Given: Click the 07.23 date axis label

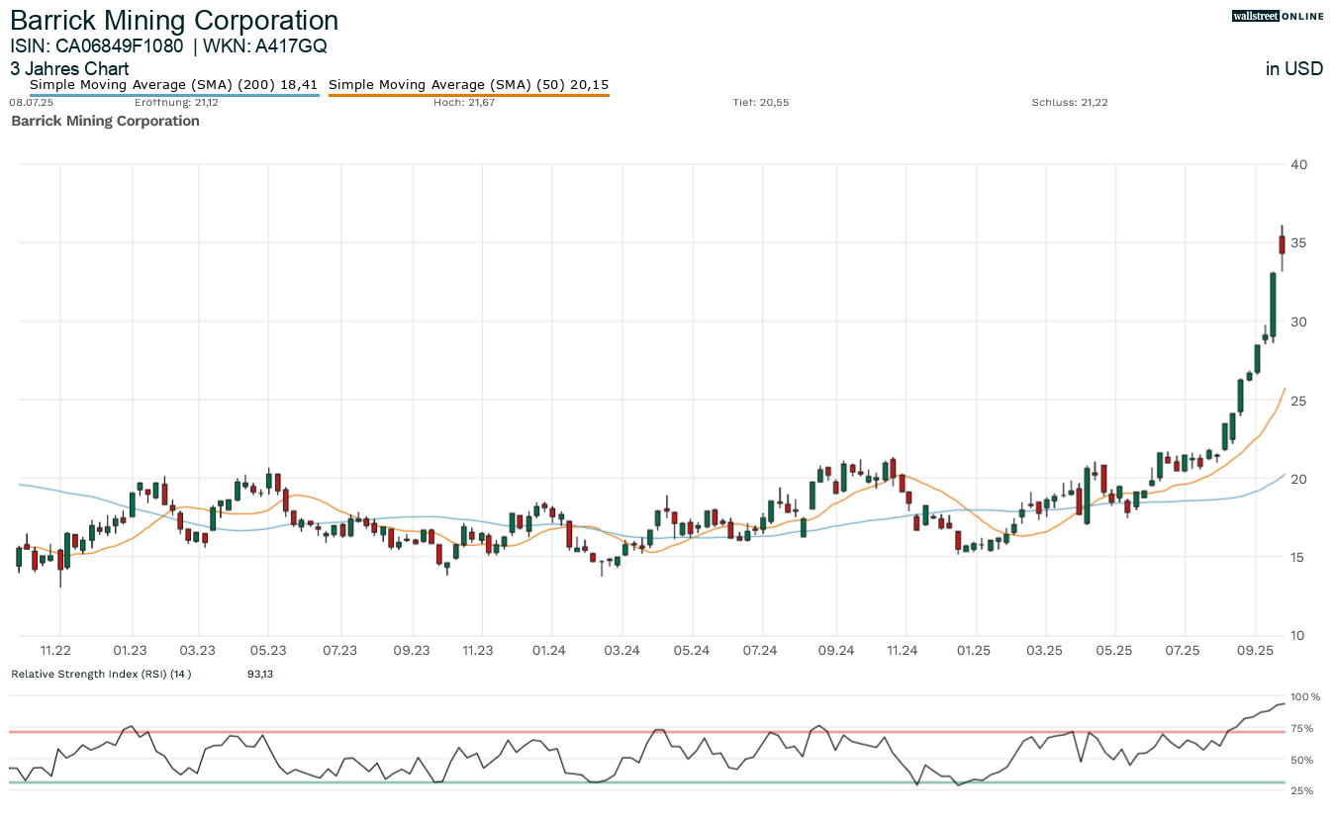Looking at the screenshot, I should (x=340, y=650).
